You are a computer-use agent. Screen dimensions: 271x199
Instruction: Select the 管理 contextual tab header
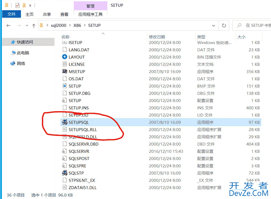click(x=90, y=6)
